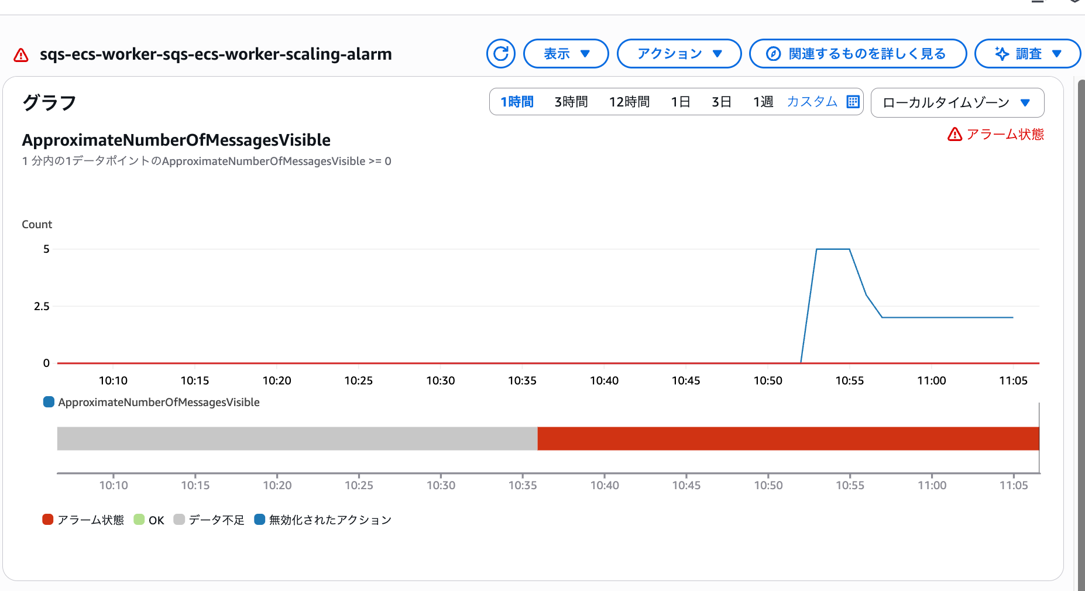
Task: Click the アラーム状態 warning triangle icon at top right
Action: coord(954,135)
